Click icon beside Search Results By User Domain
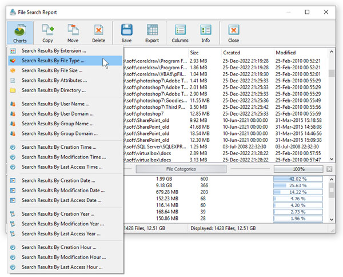Viewport: 343px width, 277px height. (13, 114)
